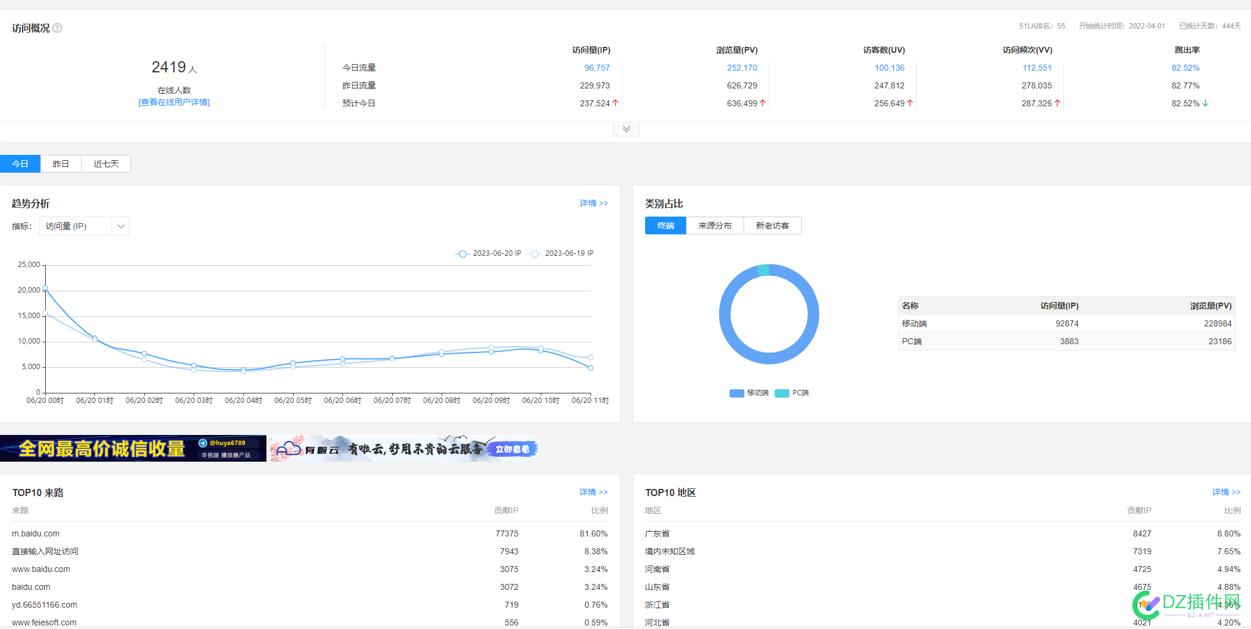This screenshot has height=629, width=1251.
Task: Click today's IP value 96,757
Action: pyautogui.click(x=597, y=68)
